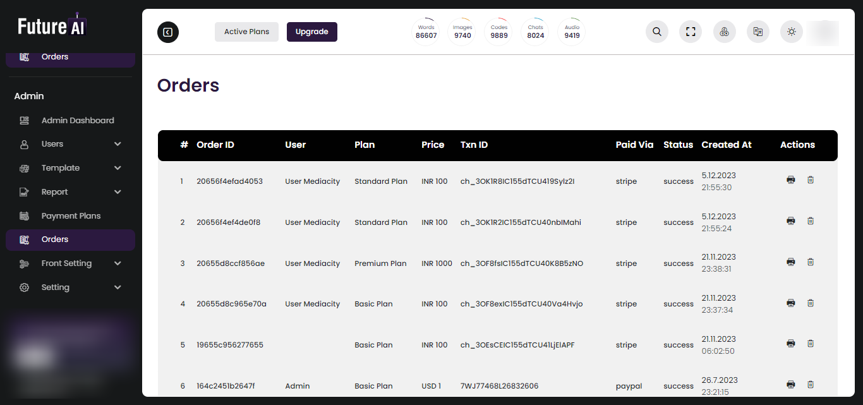Print the PayPal order by Admin
This screenshot has height=405, width=863.
tap(790, 385)
